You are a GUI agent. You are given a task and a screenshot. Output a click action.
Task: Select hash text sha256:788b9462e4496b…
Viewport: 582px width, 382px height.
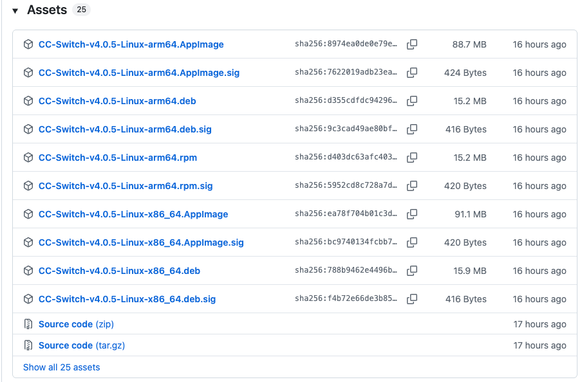(x=346, y=270)
